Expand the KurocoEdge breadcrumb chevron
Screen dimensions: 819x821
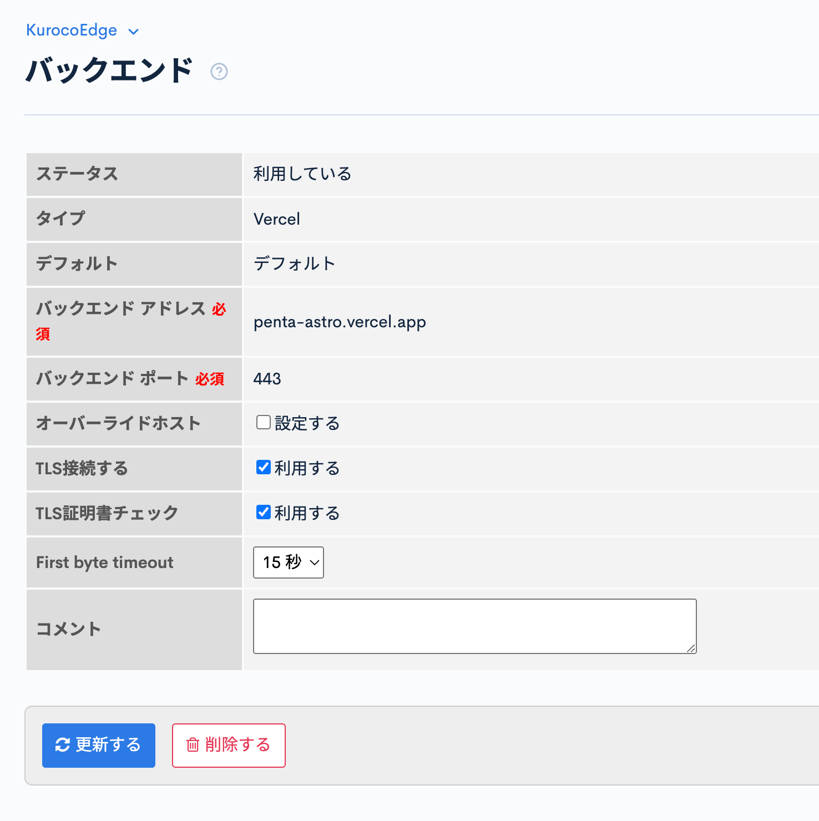point(133,32)
